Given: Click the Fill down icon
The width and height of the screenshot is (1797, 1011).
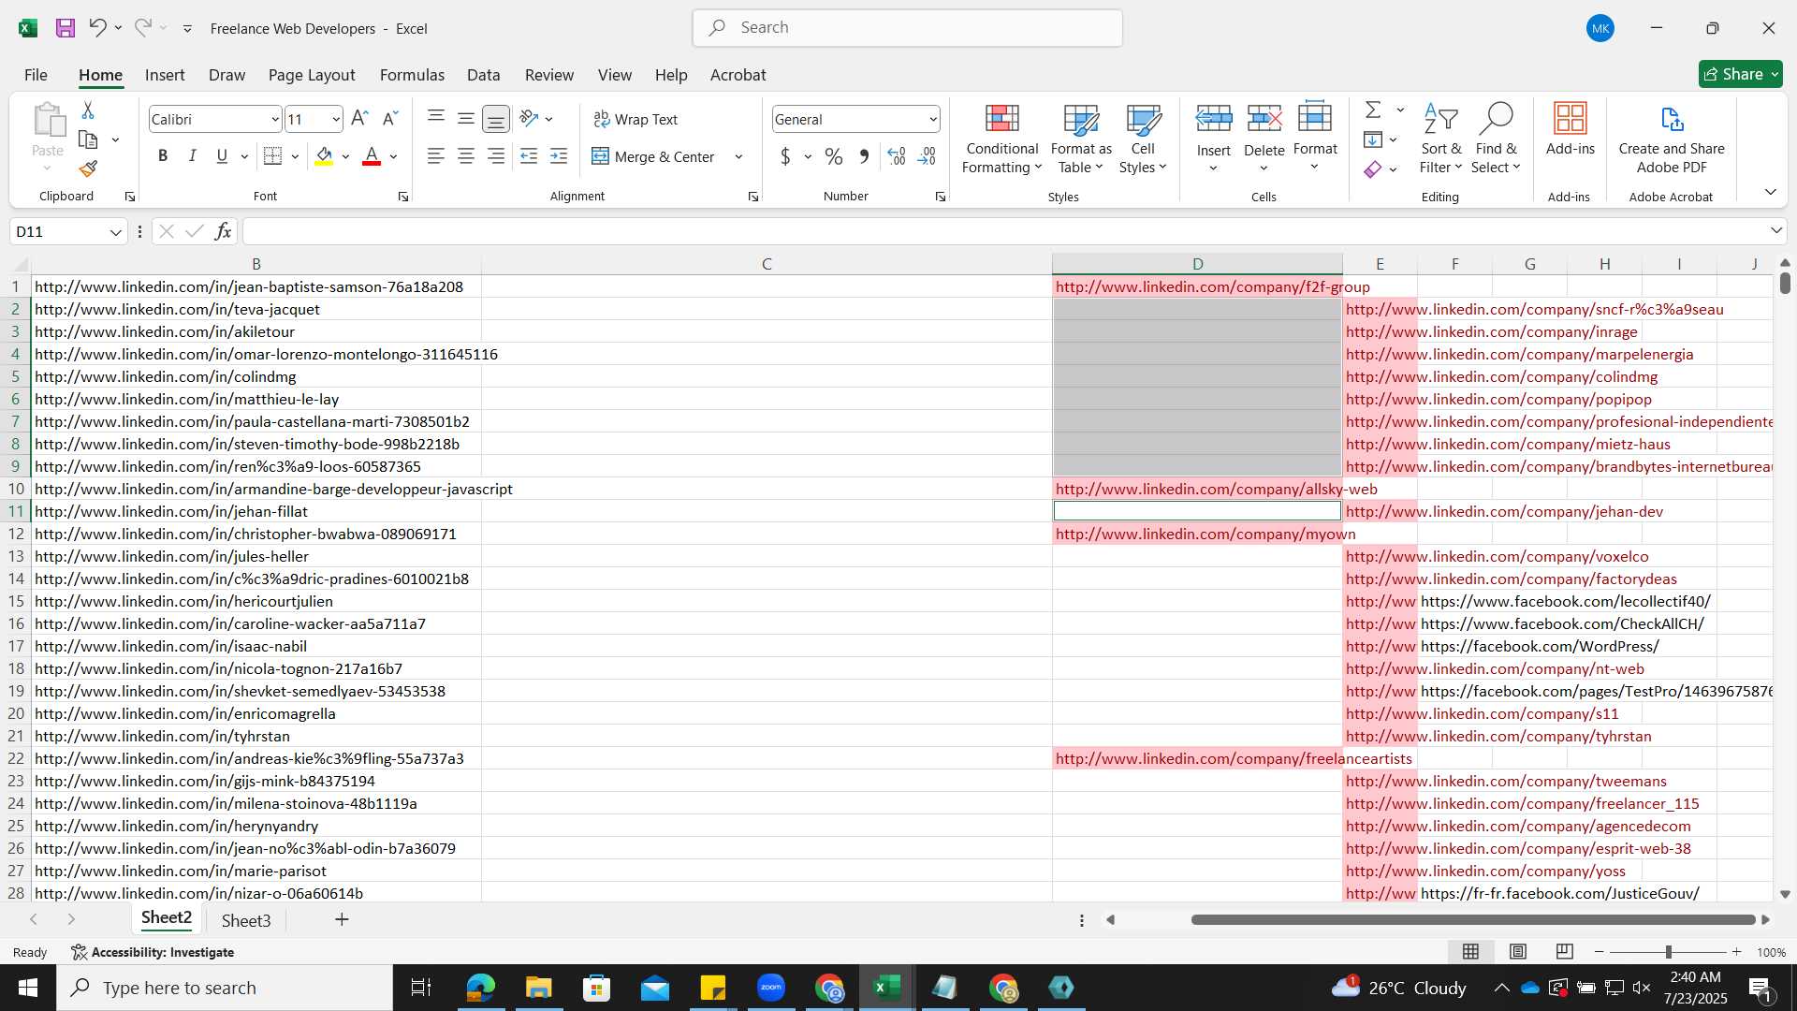Looking at the screenshot, I should click(x=1373, y=139).
